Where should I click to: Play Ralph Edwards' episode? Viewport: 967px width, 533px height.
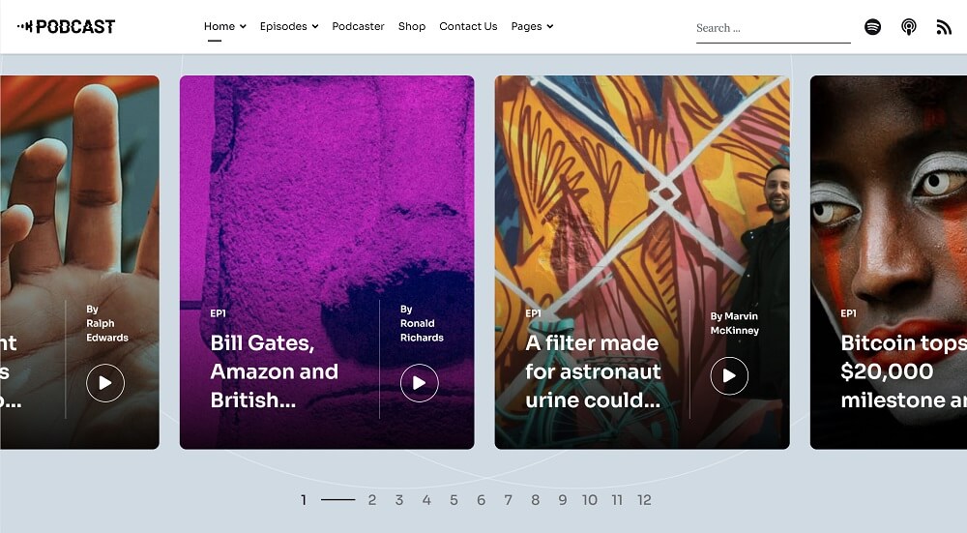pyautogui.click(x=105, y=383)
